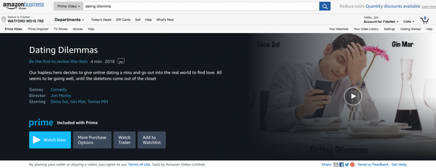Click Quantity discounts available link
The height and width of the screenshot is (168, 436).
coord(393,6)
